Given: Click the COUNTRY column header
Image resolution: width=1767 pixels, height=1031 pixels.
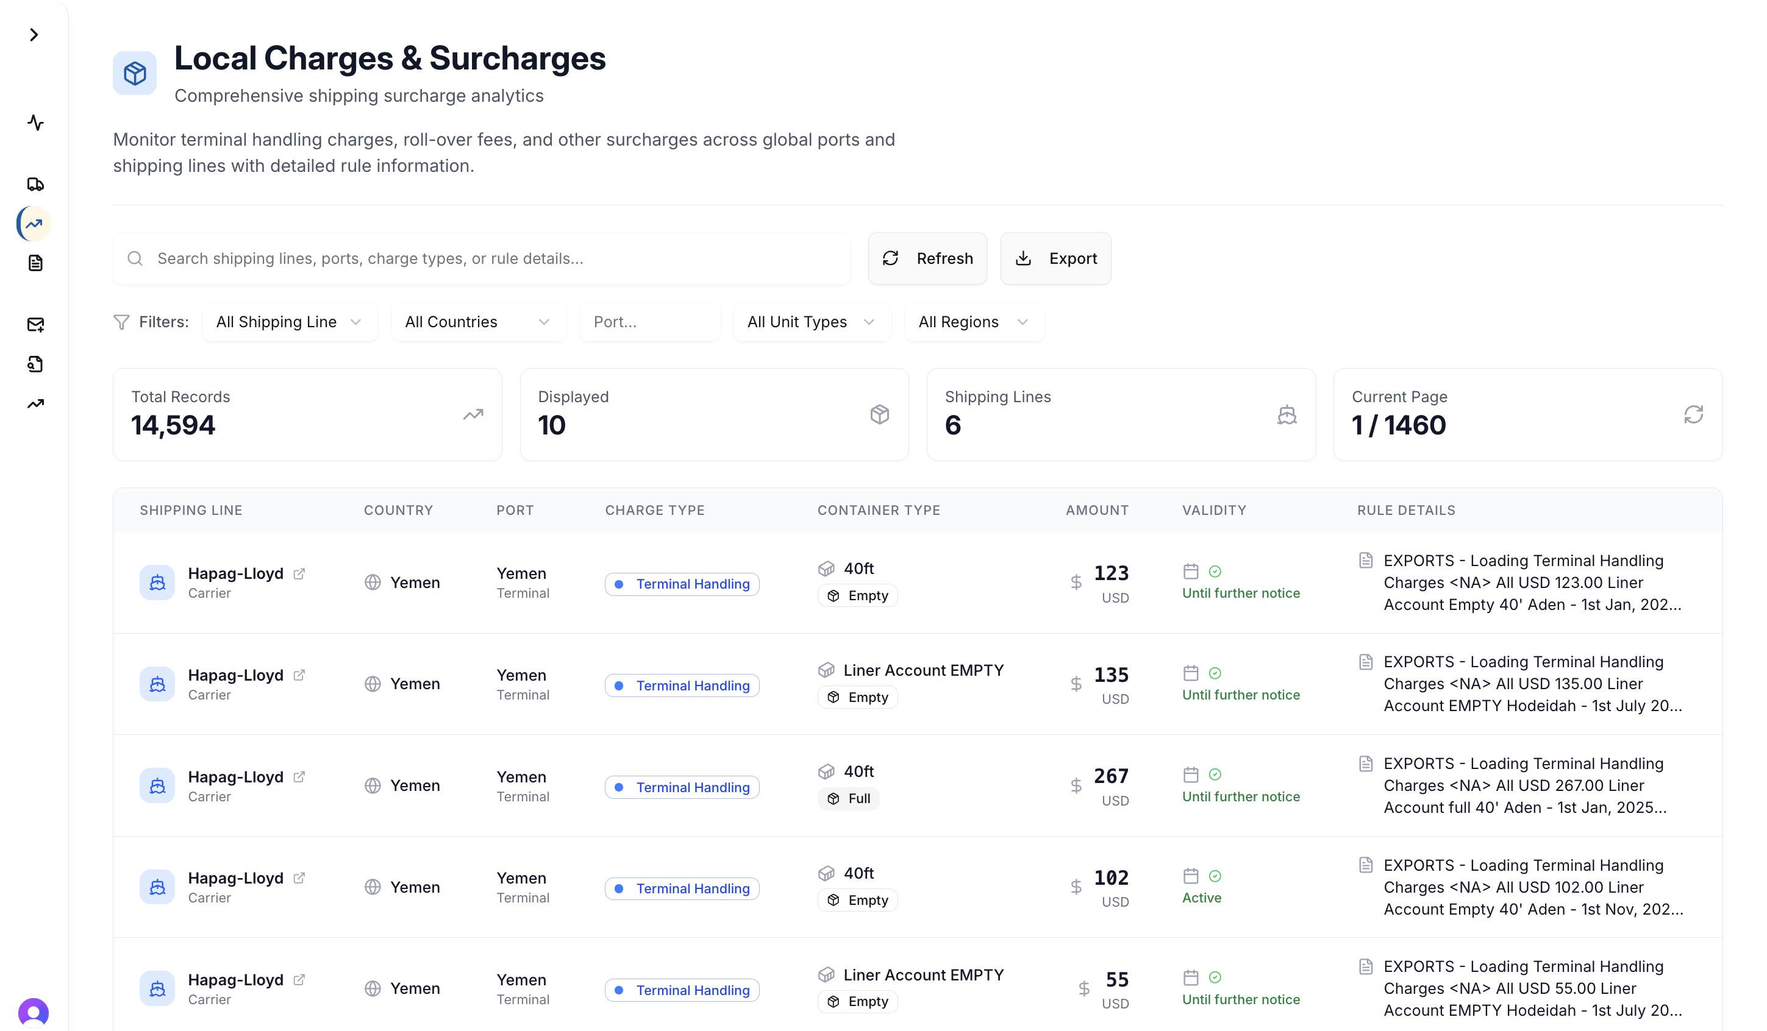Looking at the screenshot, I should pyautogui.click(x=398, y=510).
